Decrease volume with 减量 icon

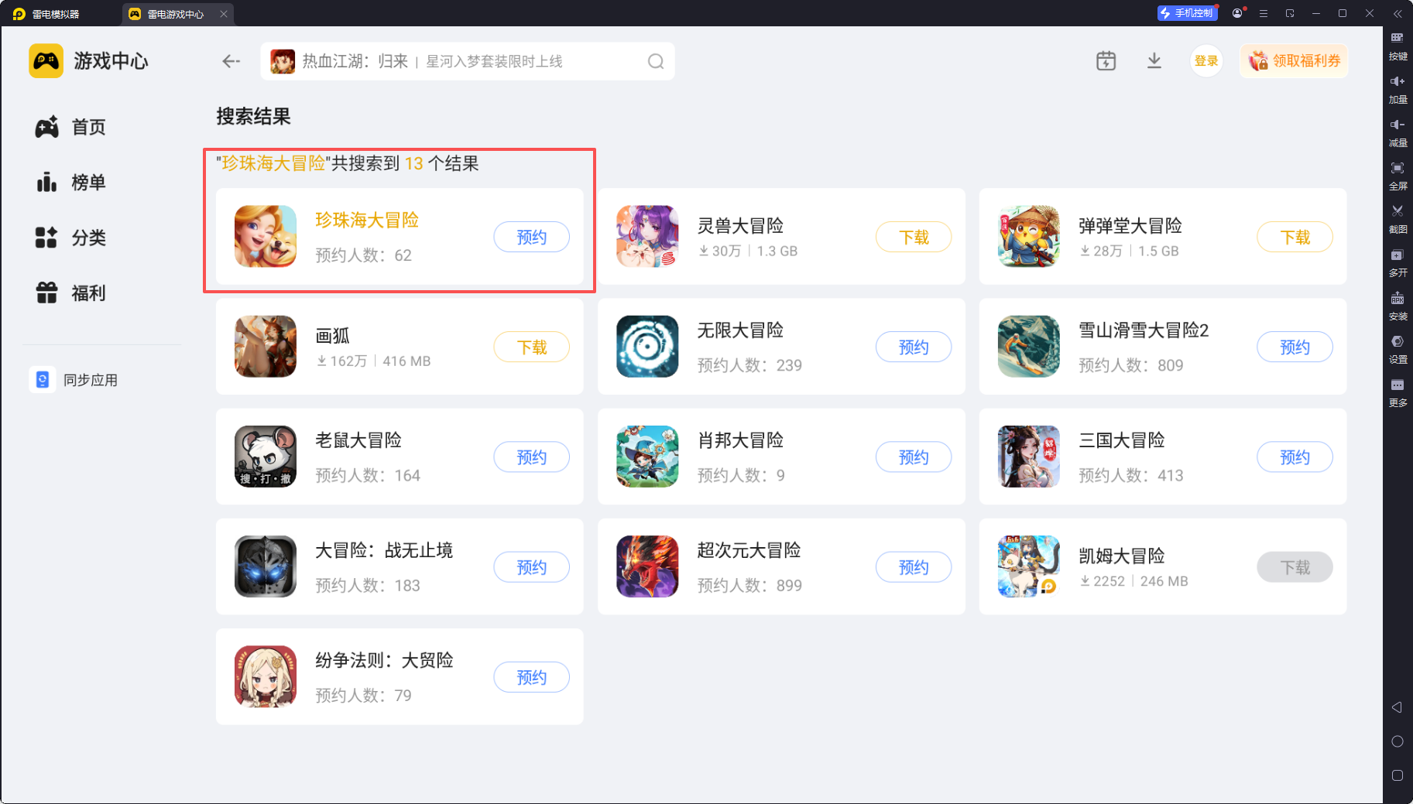click(x=1398, y=133)
